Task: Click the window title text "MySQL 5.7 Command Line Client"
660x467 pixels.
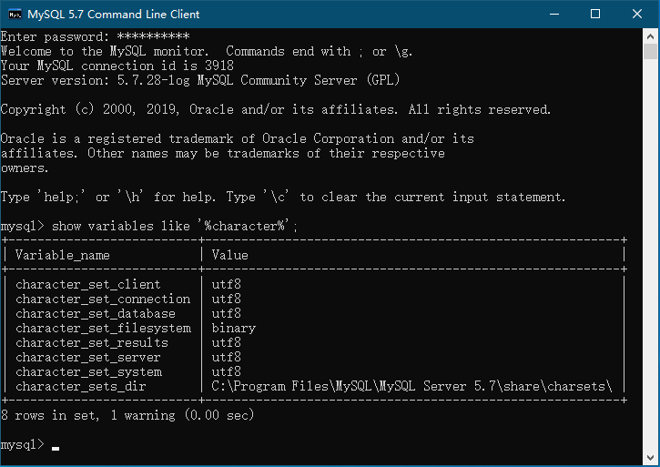Action: click(114, 15)
